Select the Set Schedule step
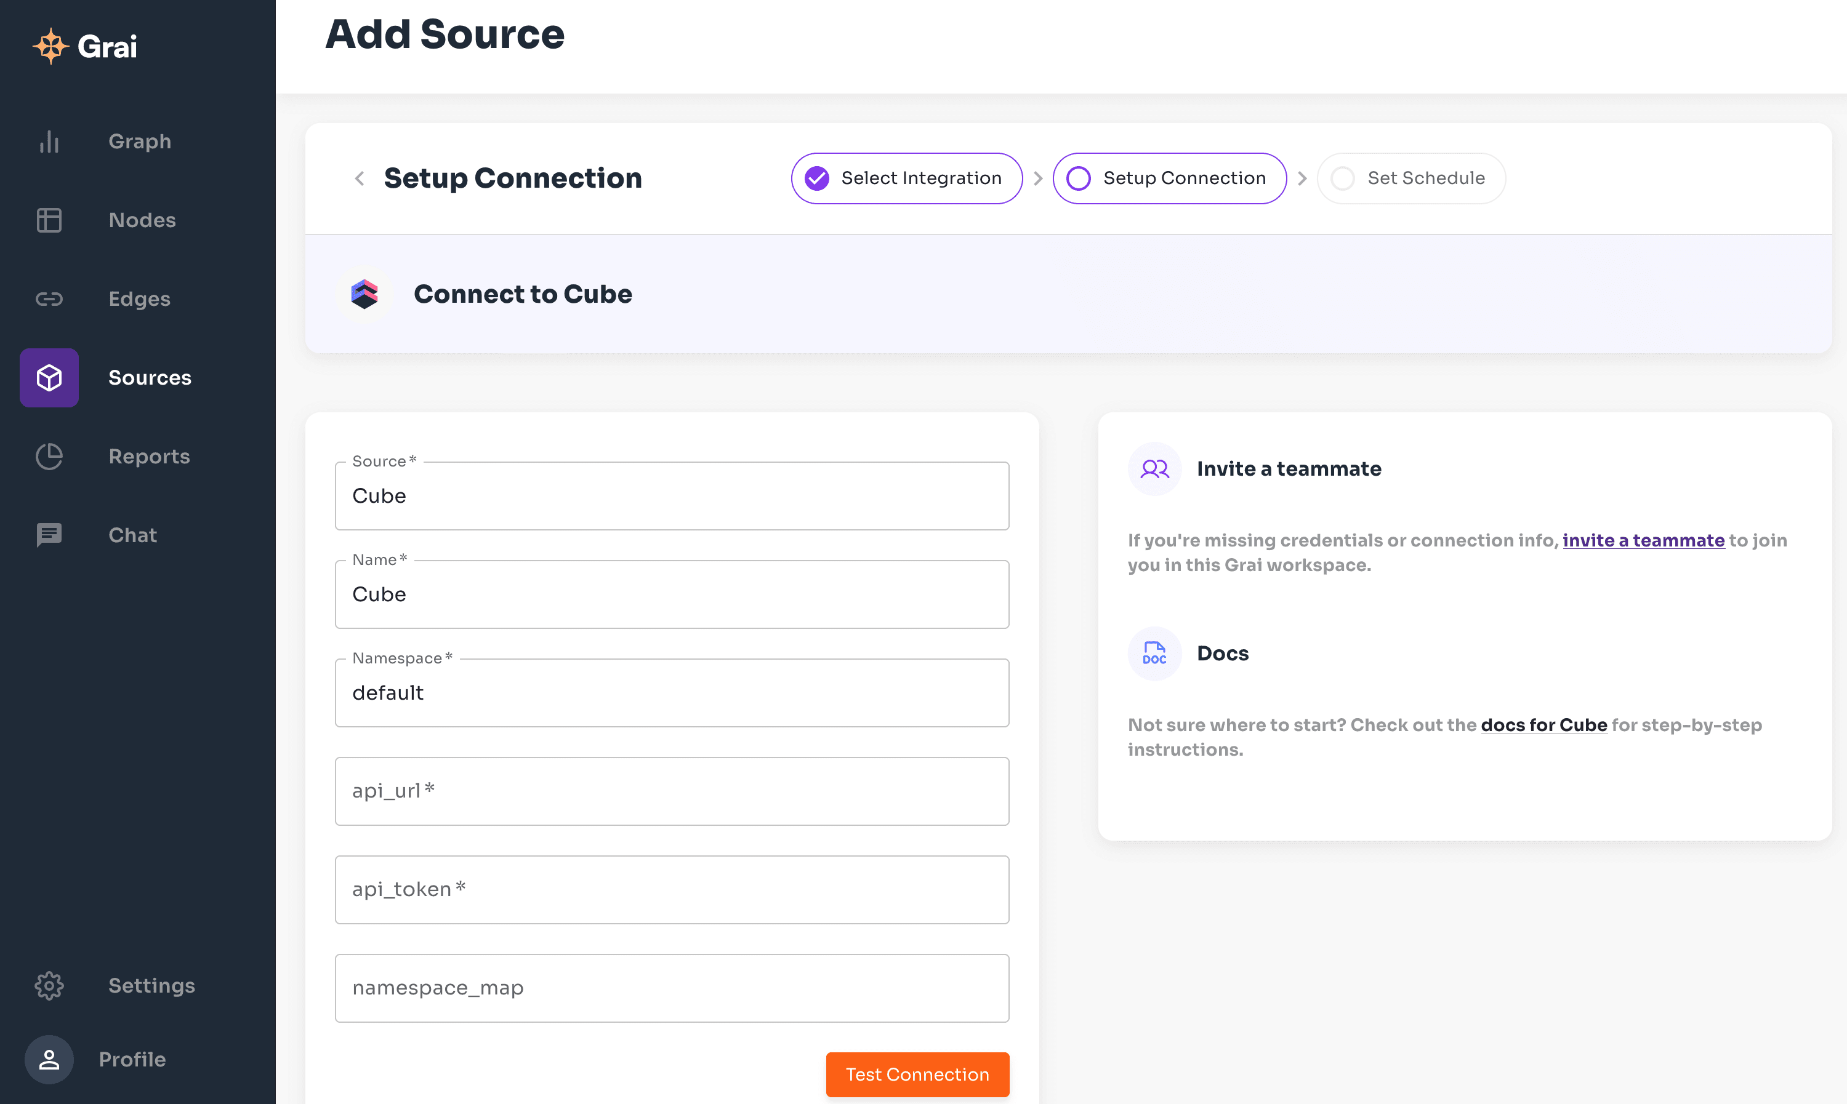This screenshot has height=1104, width=1847. coord(1411,178)
